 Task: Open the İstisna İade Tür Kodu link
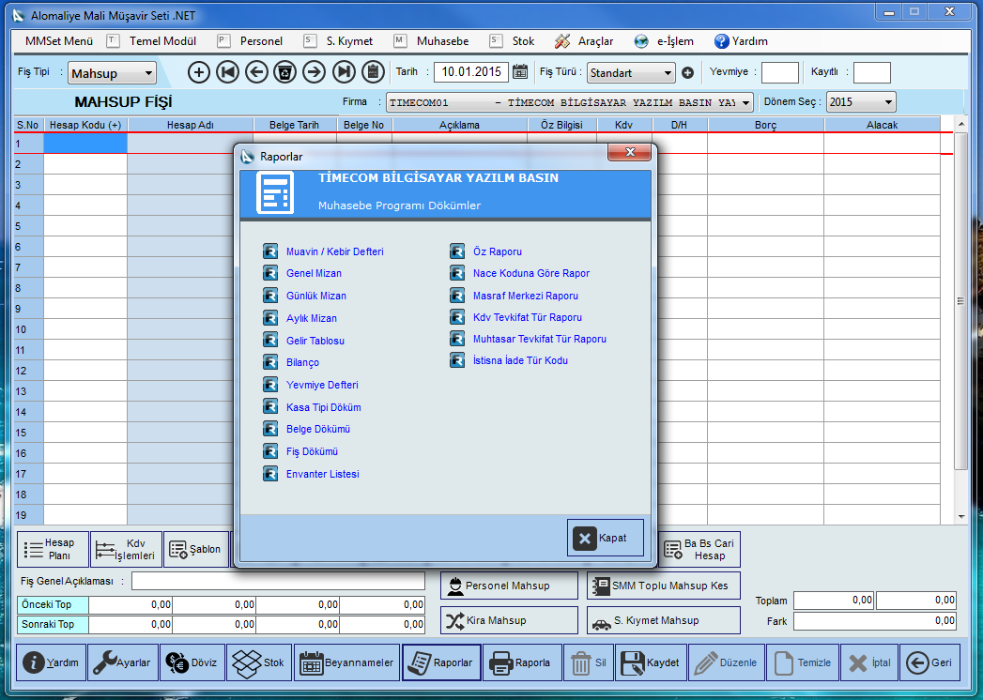tap(520, 360)
